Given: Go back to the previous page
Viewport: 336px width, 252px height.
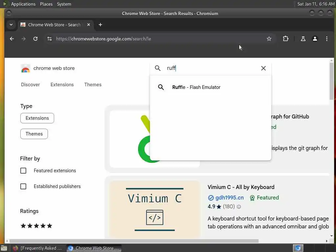Looking at the screenshot, I should [x=12, y=39].
